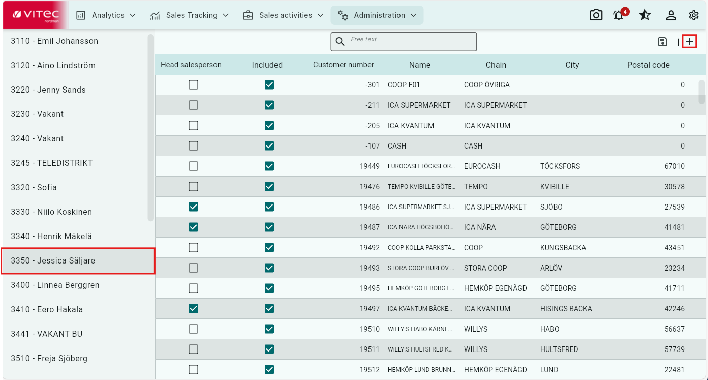The height and width of the screenshot is (380, 708).
Task: Click the EUROCASH TÖCKSFORS name cell
Action: pyautogui.click(x=421, y=166)
